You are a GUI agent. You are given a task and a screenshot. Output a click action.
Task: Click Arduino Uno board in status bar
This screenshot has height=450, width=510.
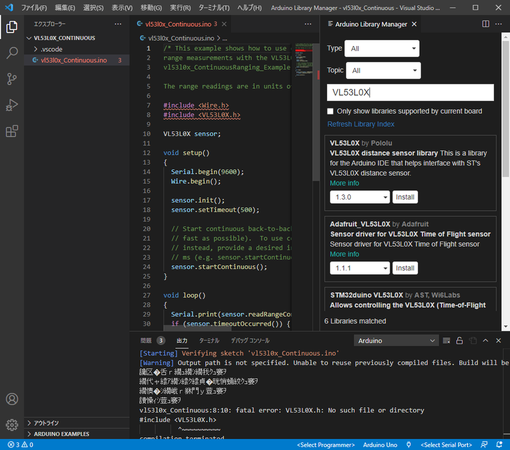(380, 444)
